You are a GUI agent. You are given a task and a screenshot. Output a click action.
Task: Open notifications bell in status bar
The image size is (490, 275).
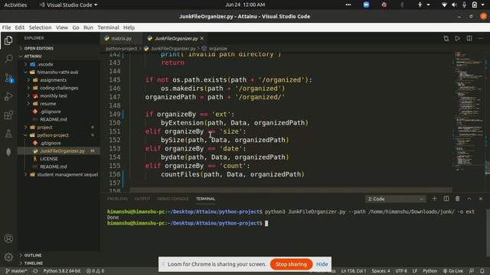click(x=482, y=271)
